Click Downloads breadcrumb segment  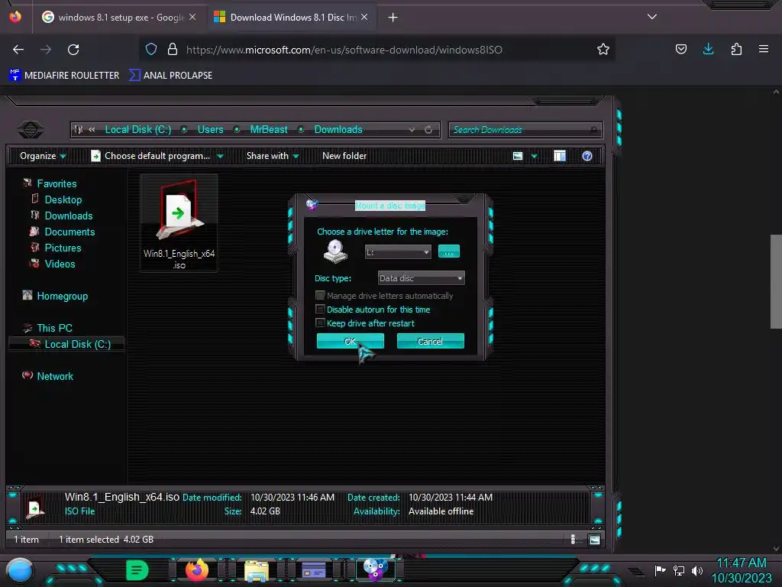[338, 129]
